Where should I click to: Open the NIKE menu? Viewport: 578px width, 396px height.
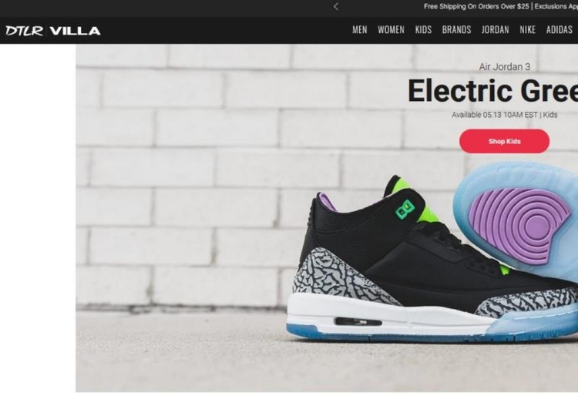point(527,30)
